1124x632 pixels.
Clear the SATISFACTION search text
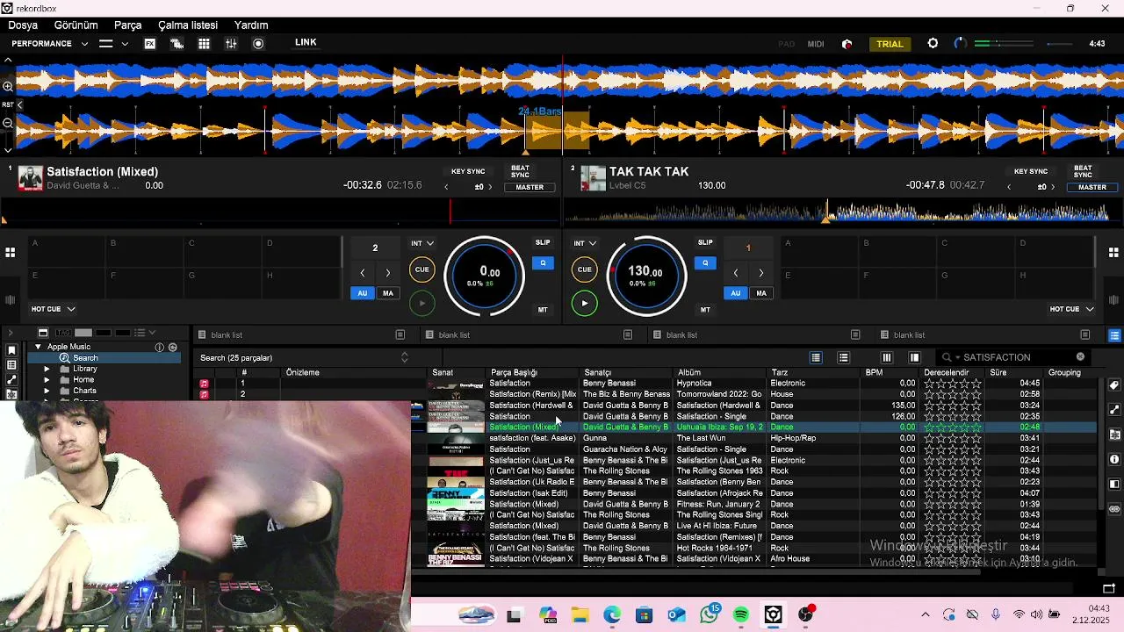pyautogui.click(x=1080, y=356)
